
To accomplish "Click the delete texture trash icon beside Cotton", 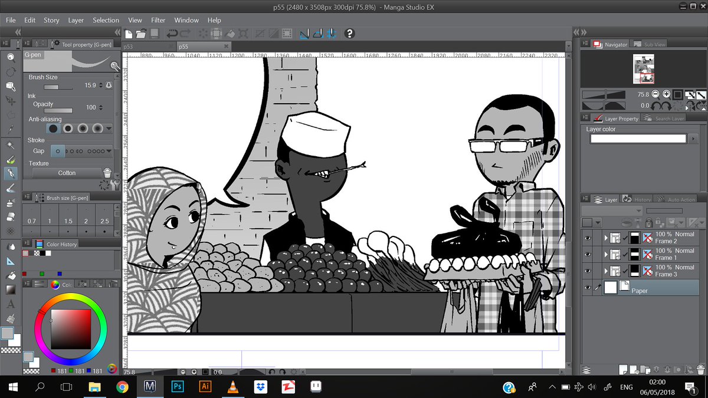I will click(107, 173).
